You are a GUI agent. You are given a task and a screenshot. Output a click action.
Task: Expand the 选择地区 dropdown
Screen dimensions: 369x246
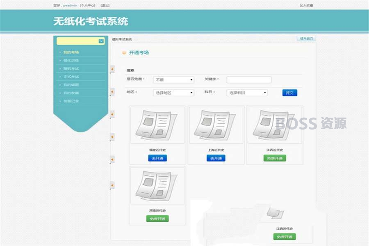174,93
